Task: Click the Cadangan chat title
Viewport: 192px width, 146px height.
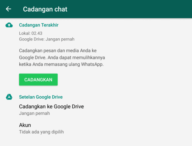Action: [x=45, y=9]
